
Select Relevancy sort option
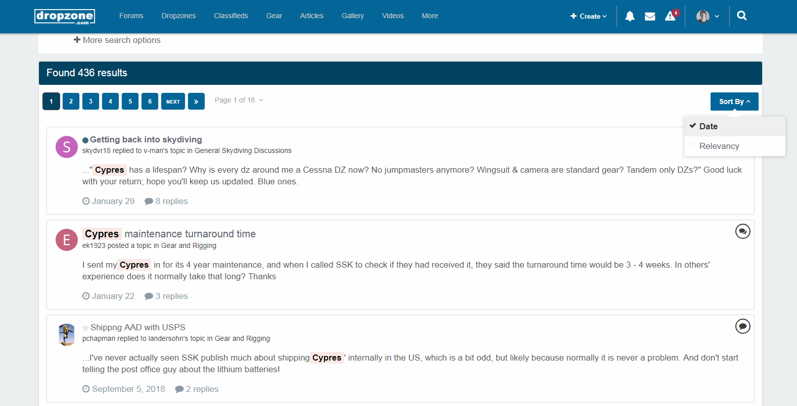734,146
